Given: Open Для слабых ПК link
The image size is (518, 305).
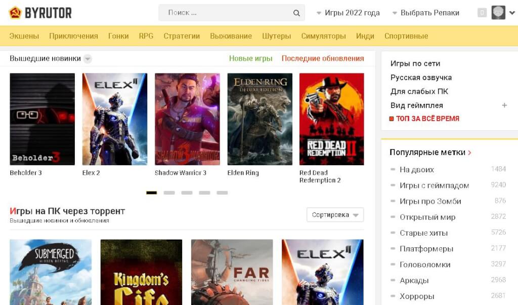Looking at the screenshot, I should (419, 91).
